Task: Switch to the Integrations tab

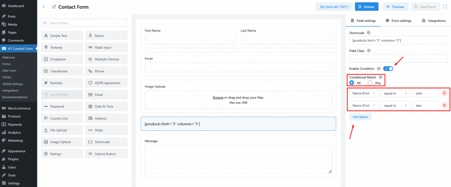Action: (433, 21)
